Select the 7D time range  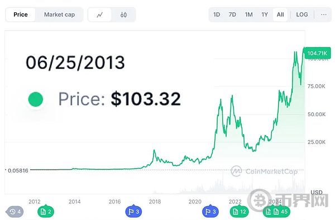(x=232, y=15)
